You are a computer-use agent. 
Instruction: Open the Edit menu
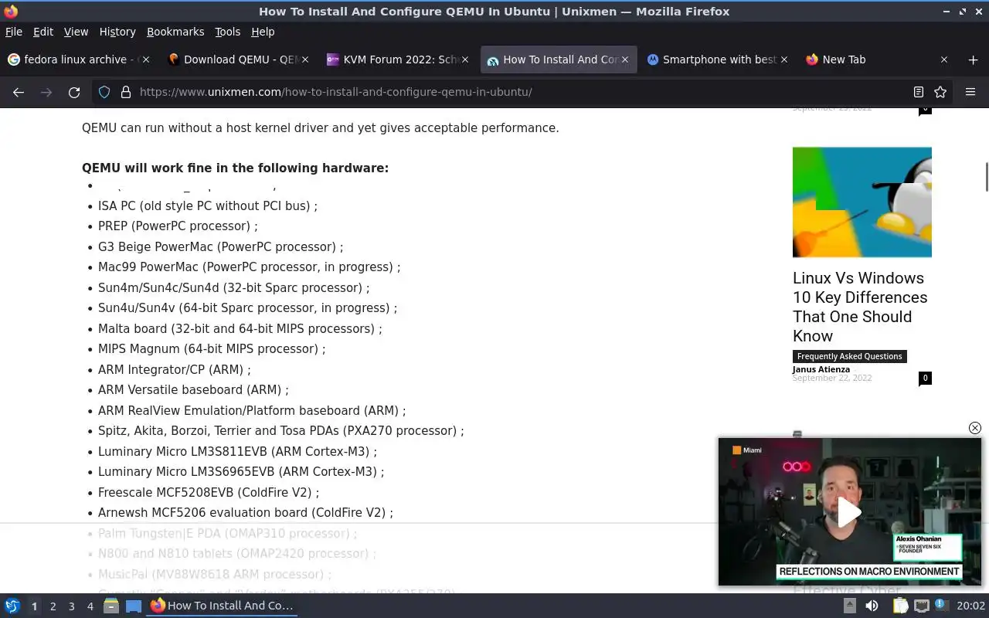point(43,32)
